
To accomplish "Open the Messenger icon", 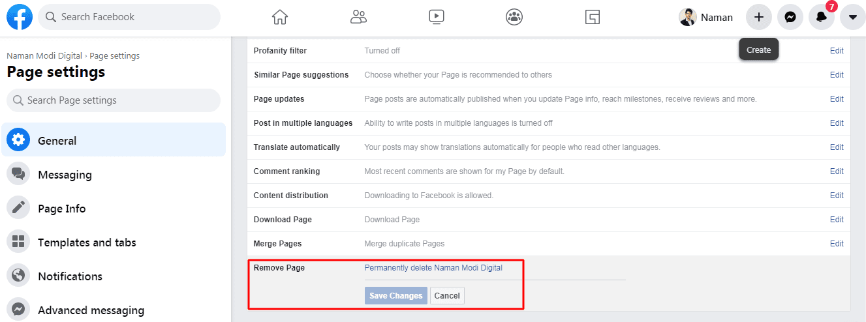I will pyautogui.click(x=790, y=17).
